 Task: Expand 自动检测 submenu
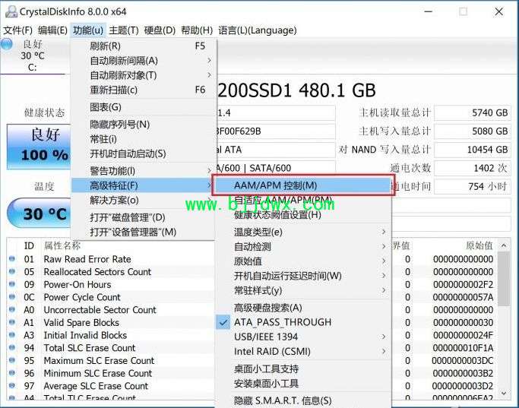click(x=303, y=246)
